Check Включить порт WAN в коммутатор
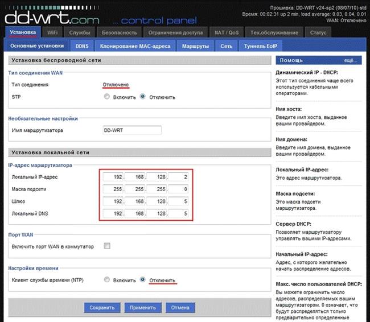 click(x=107, y=246)
